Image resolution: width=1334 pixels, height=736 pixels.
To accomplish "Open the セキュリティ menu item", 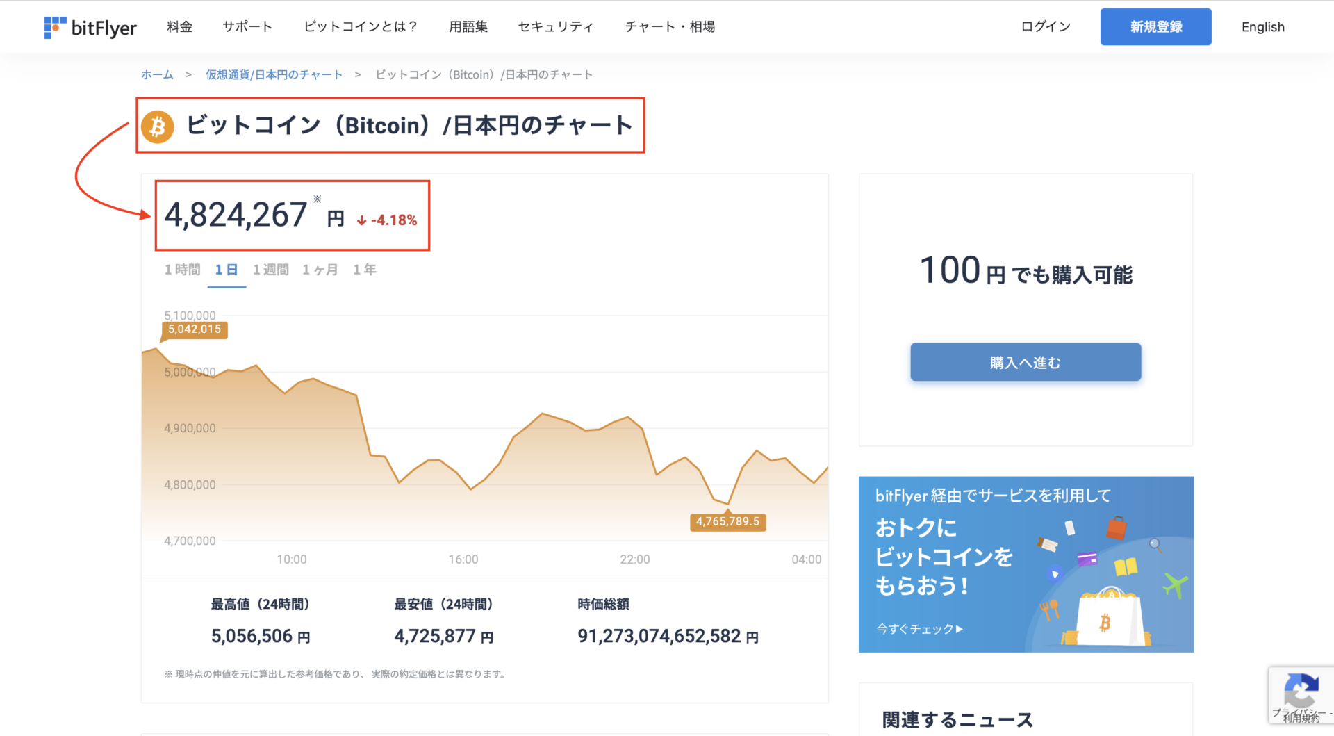I will [556, 26].
